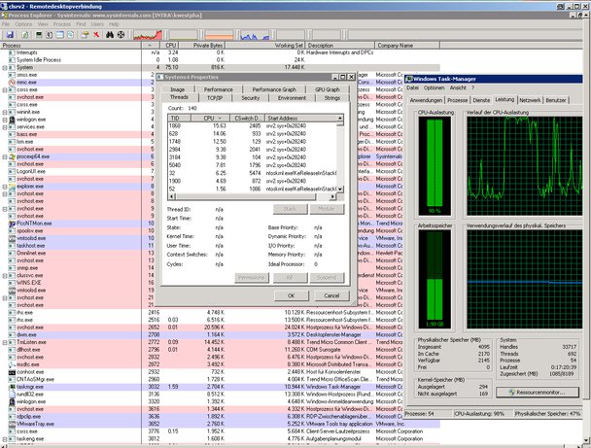The width and height of the screenshot is (591, 448).
Task: Open Properties via the toolbar icon
Action: pyautogui.click(x=85, y=35)
